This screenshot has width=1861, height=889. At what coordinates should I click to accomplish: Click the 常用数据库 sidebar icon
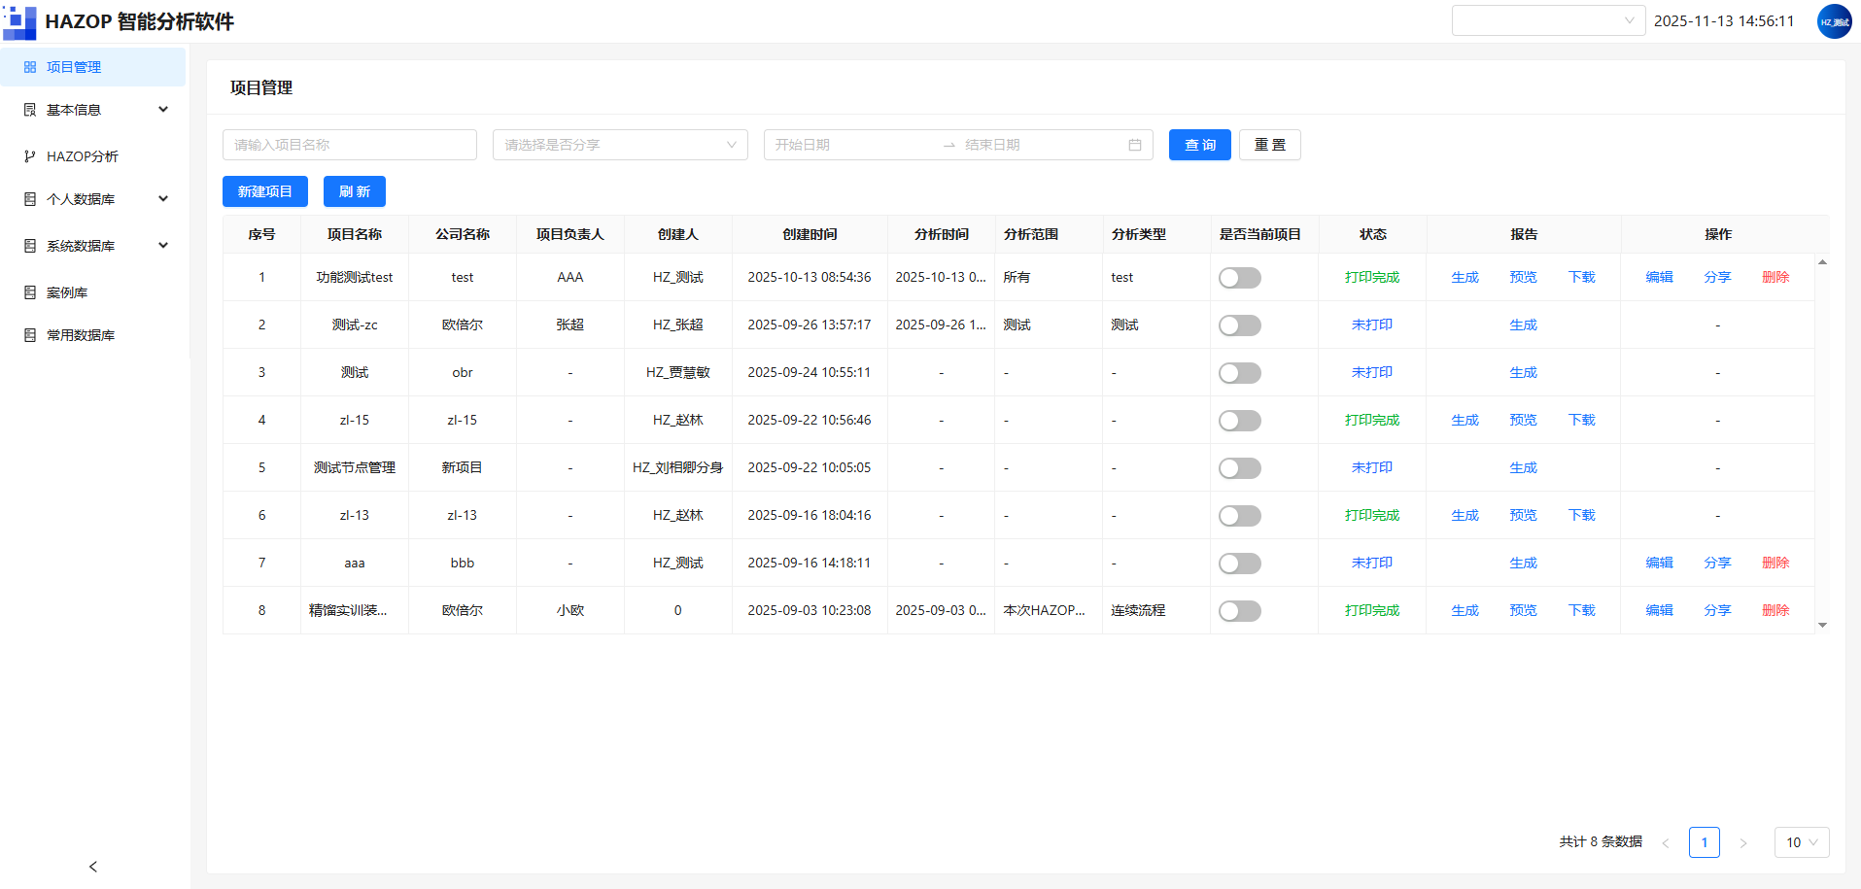pos(30,335)
